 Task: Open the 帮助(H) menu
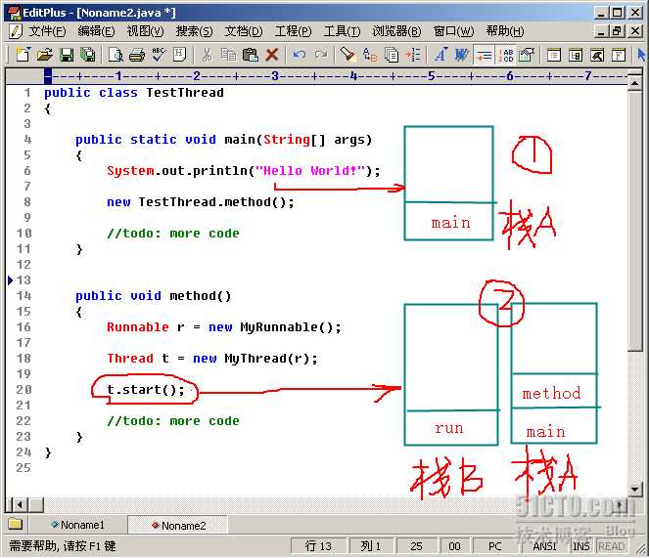coord(505,31)
